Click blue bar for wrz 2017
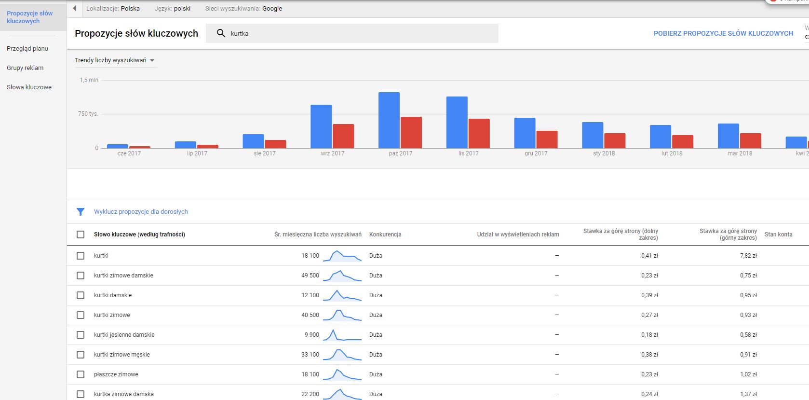 click(x=321, y=126)
